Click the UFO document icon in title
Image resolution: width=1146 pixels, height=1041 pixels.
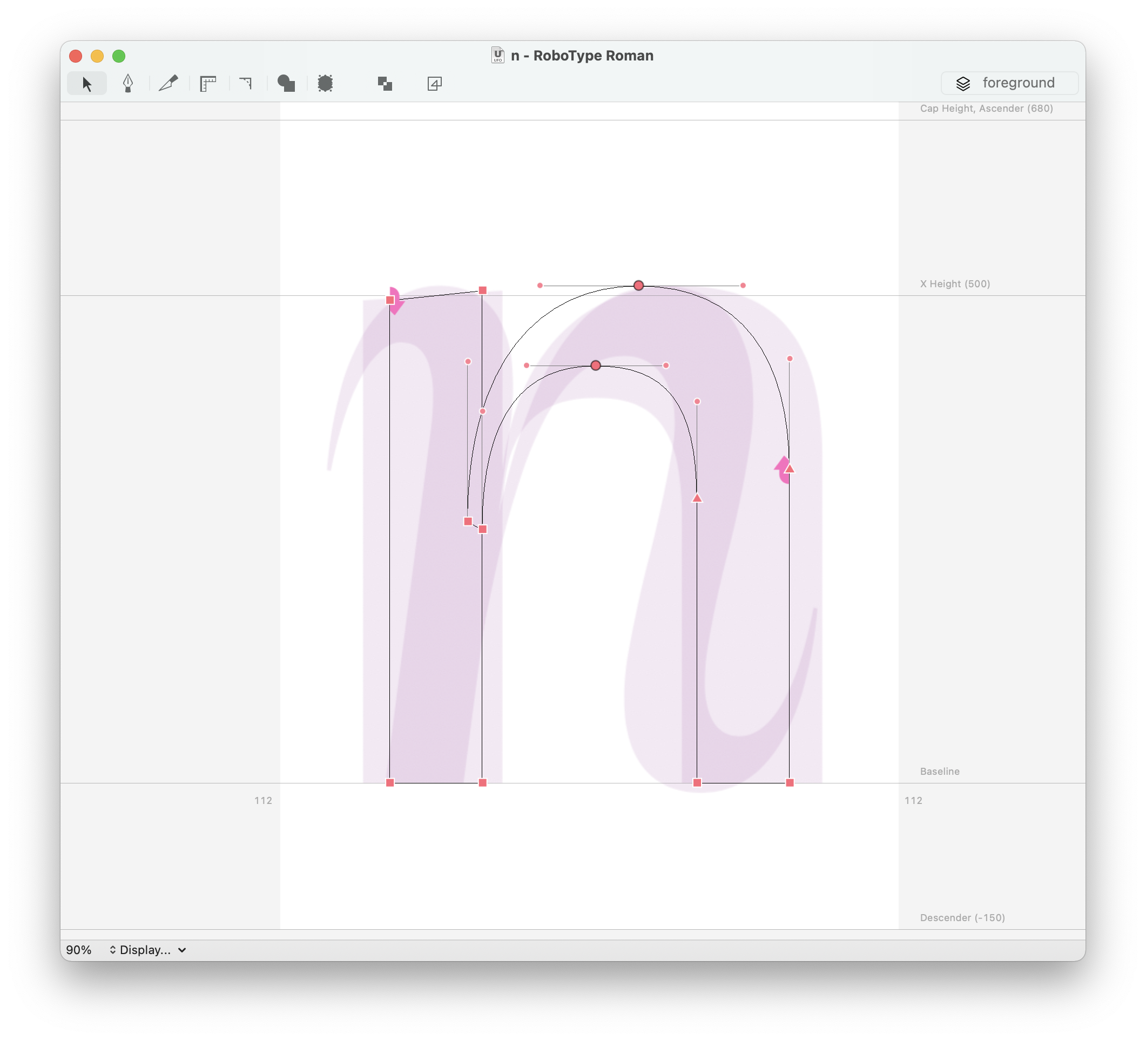point(497,55)
